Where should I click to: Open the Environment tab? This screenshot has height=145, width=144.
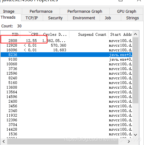(84, 18)
